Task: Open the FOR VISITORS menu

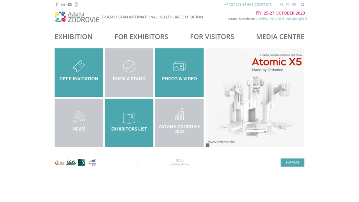Action: (212, 36)
